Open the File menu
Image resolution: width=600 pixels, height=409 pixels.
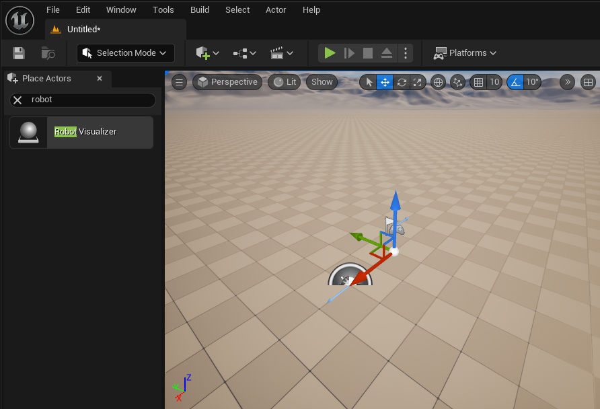click(x=53, y=10)
